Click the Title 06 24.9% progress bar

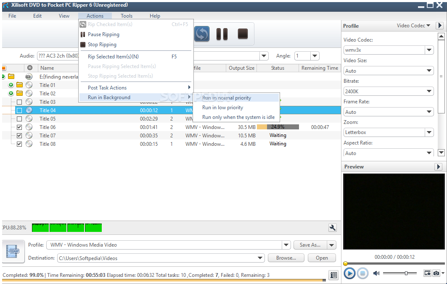click(x=278, y=127)
